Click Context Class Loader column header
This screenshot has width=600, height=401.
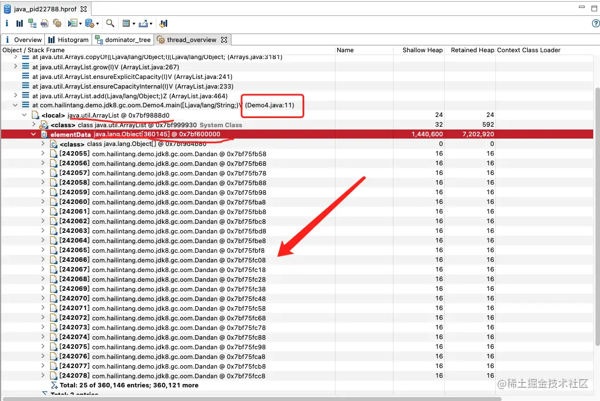pyautogui.click(x=545, y=50)
